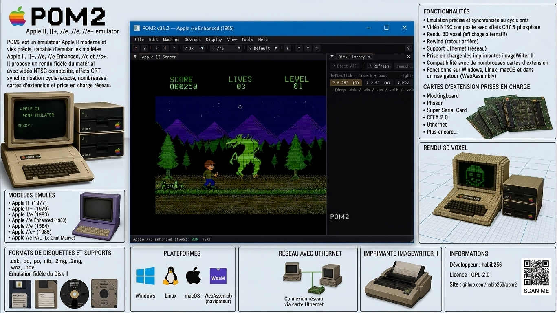Image resolution: width=557 pixels, height=313 pixels.
Task: Open the 1k dropdown in the toolbar
Action: coord(194,48)
